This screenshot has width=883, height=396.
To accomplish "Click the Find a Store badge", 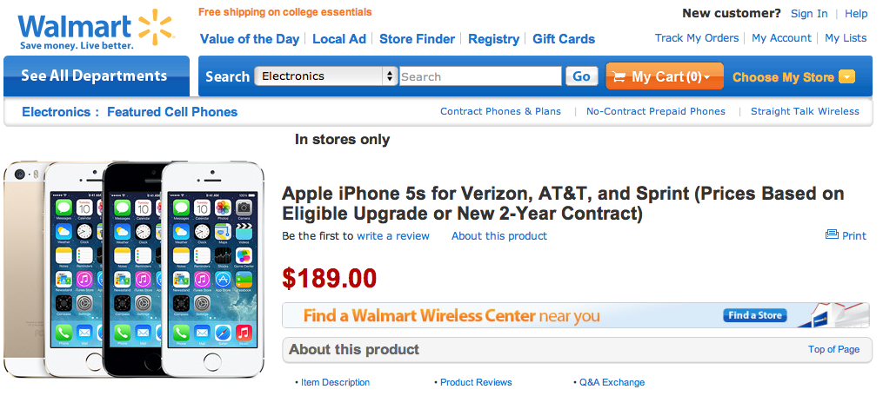I will (x=754, y=315).
